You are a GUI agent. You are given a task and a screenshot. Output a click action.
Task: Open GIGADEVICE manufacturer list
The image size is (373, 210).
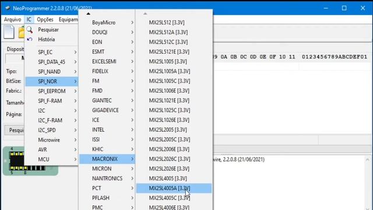click(107, 110)
